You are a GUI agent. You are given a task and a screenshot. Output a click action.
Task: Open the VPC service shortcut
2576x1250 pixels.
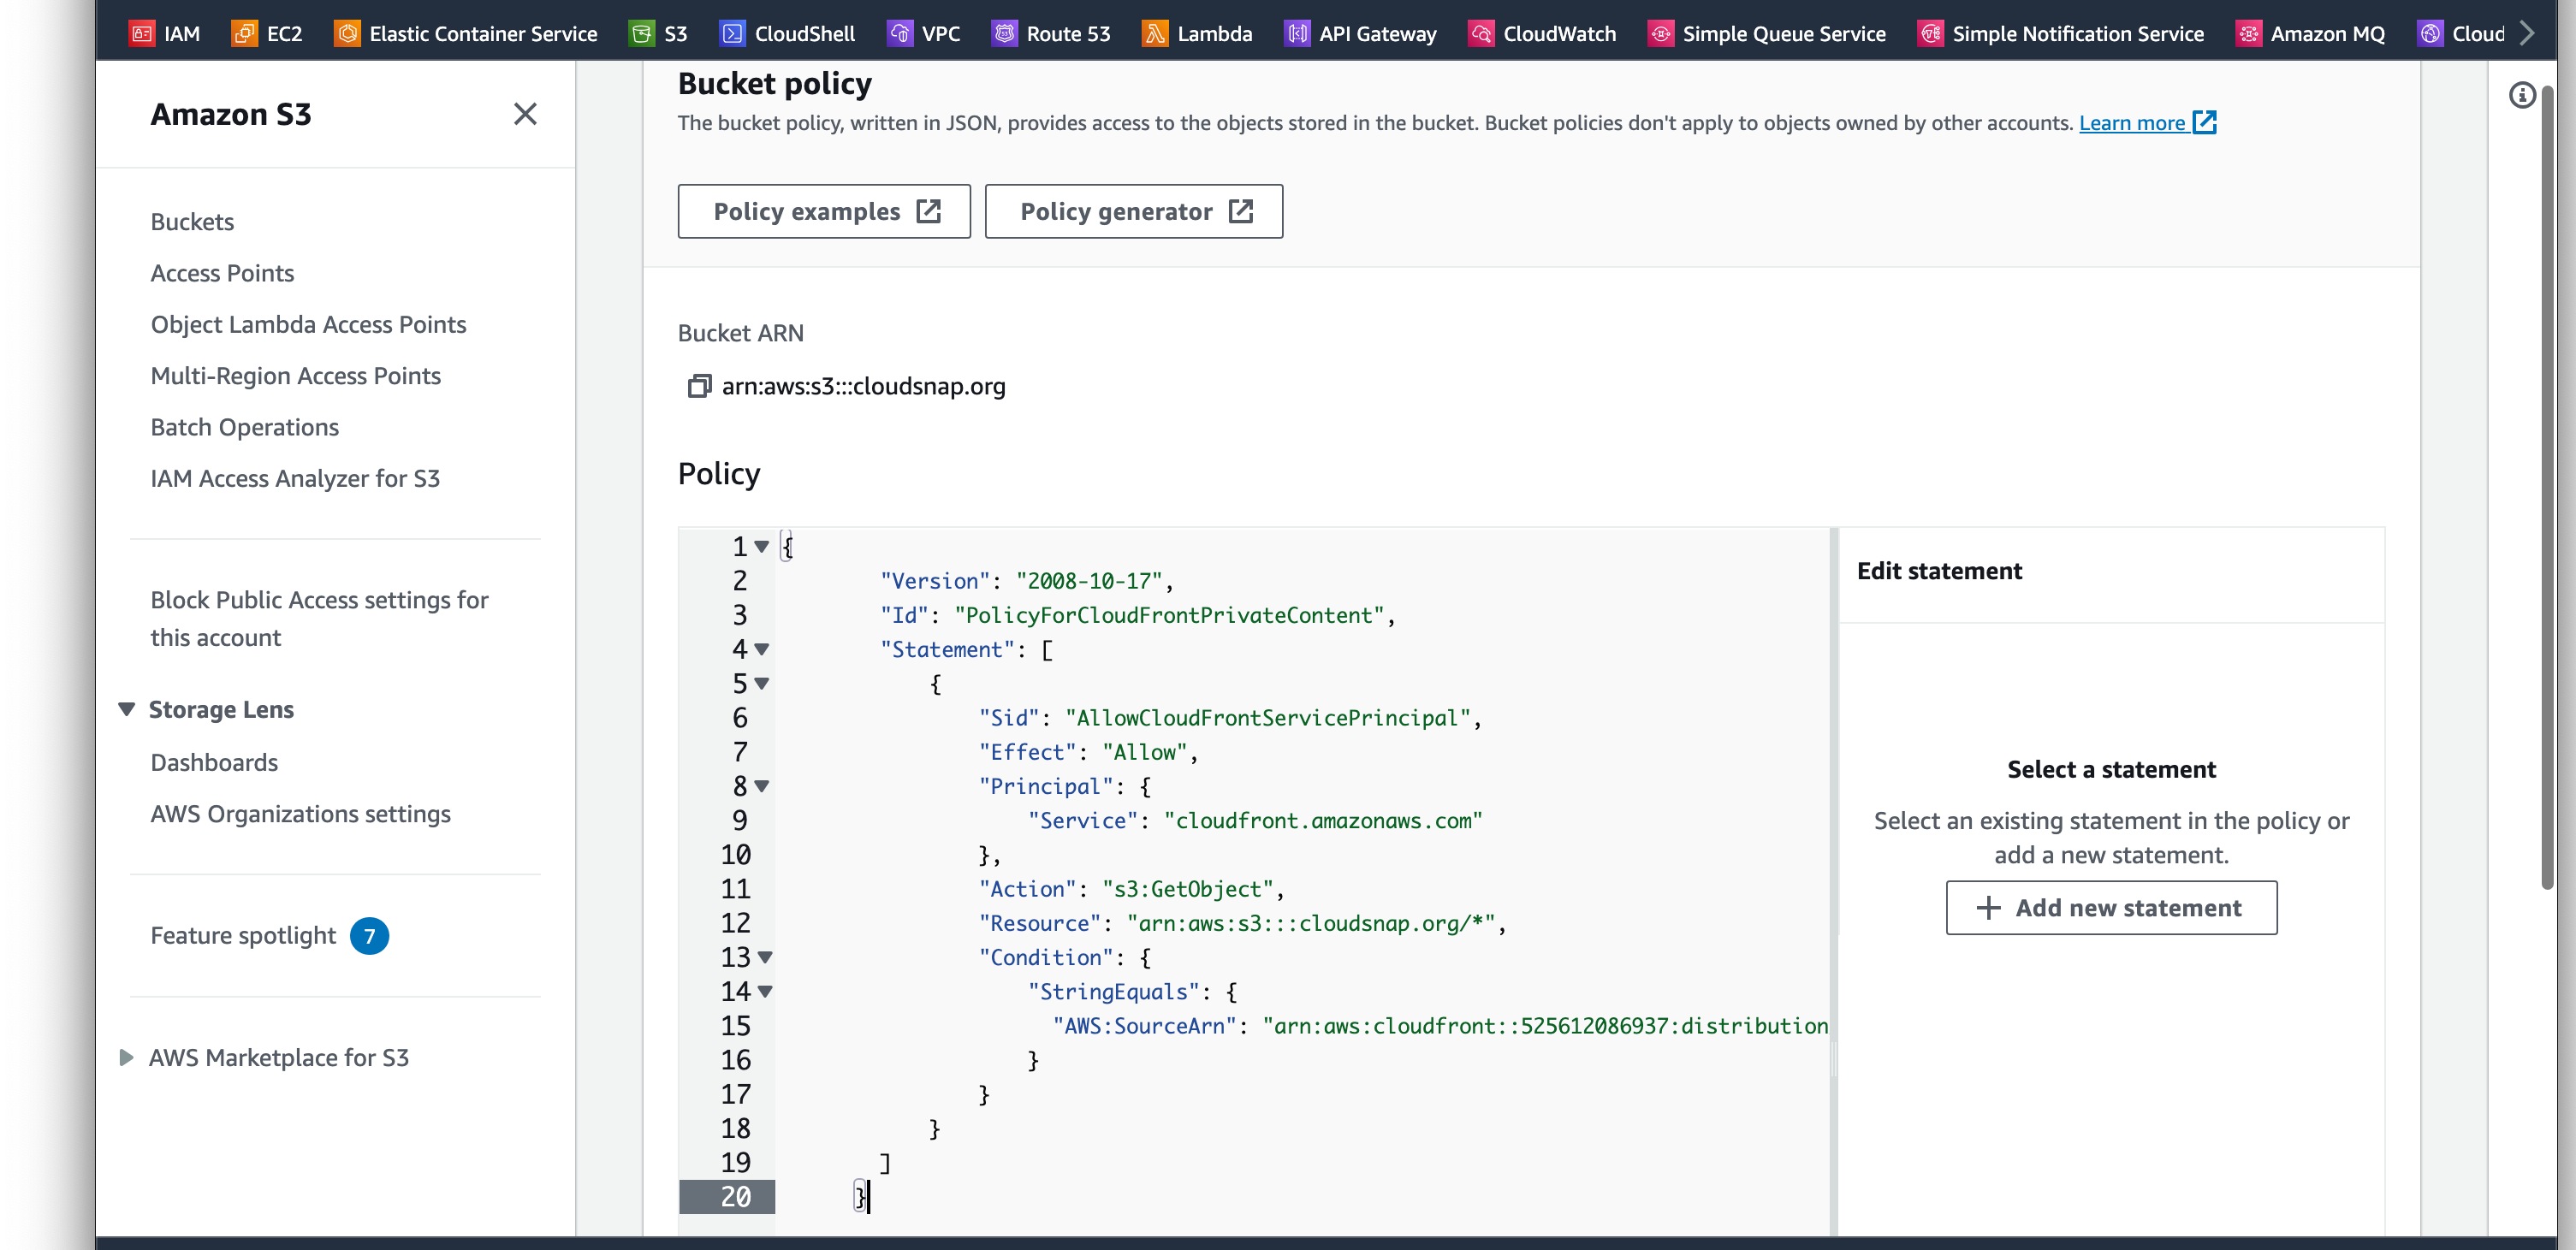924,34
